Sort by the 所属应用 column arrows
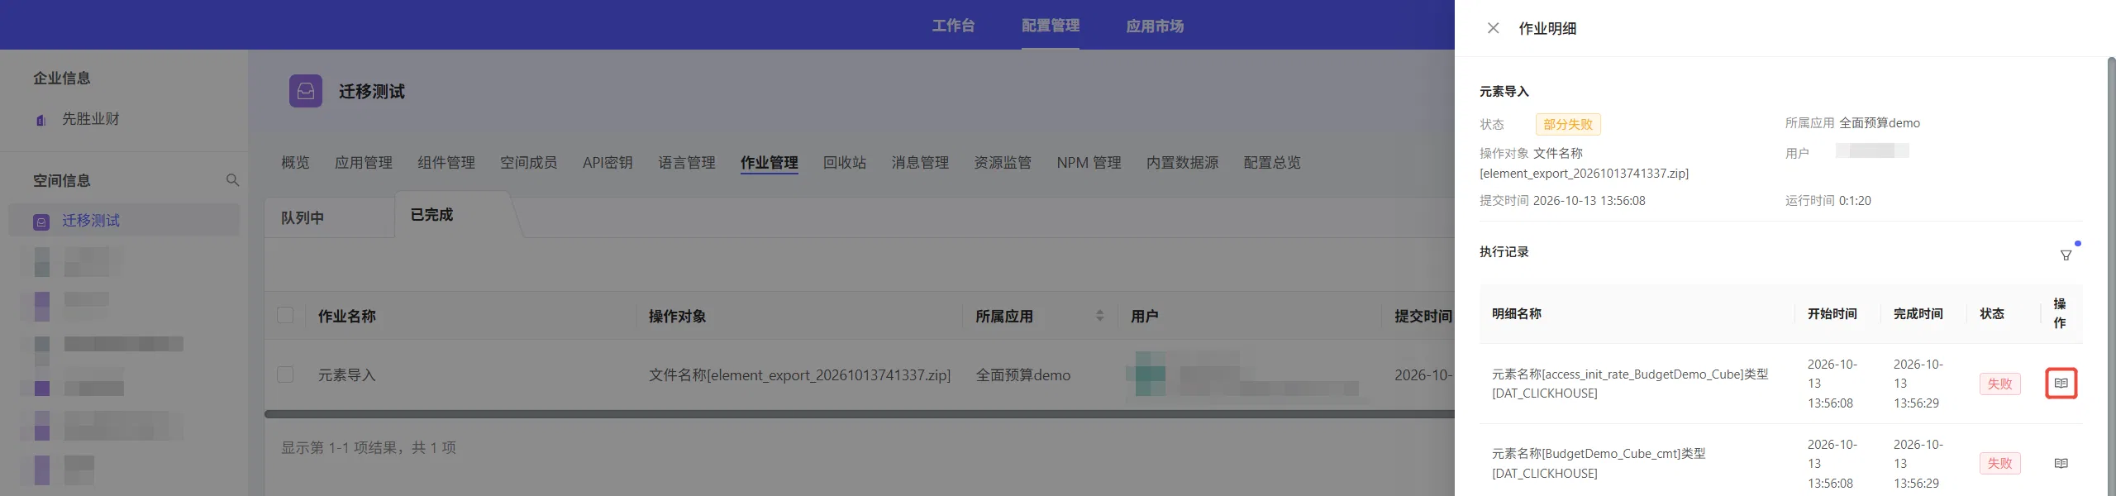 pyautogui.click(x=1099, y=316)
